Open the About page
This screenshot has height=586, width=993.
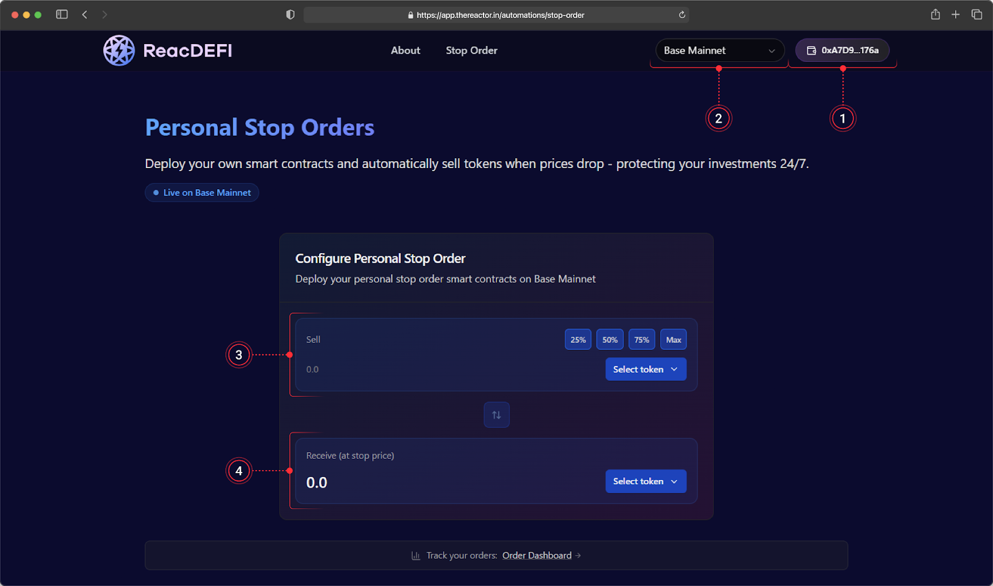coord(405,50)
